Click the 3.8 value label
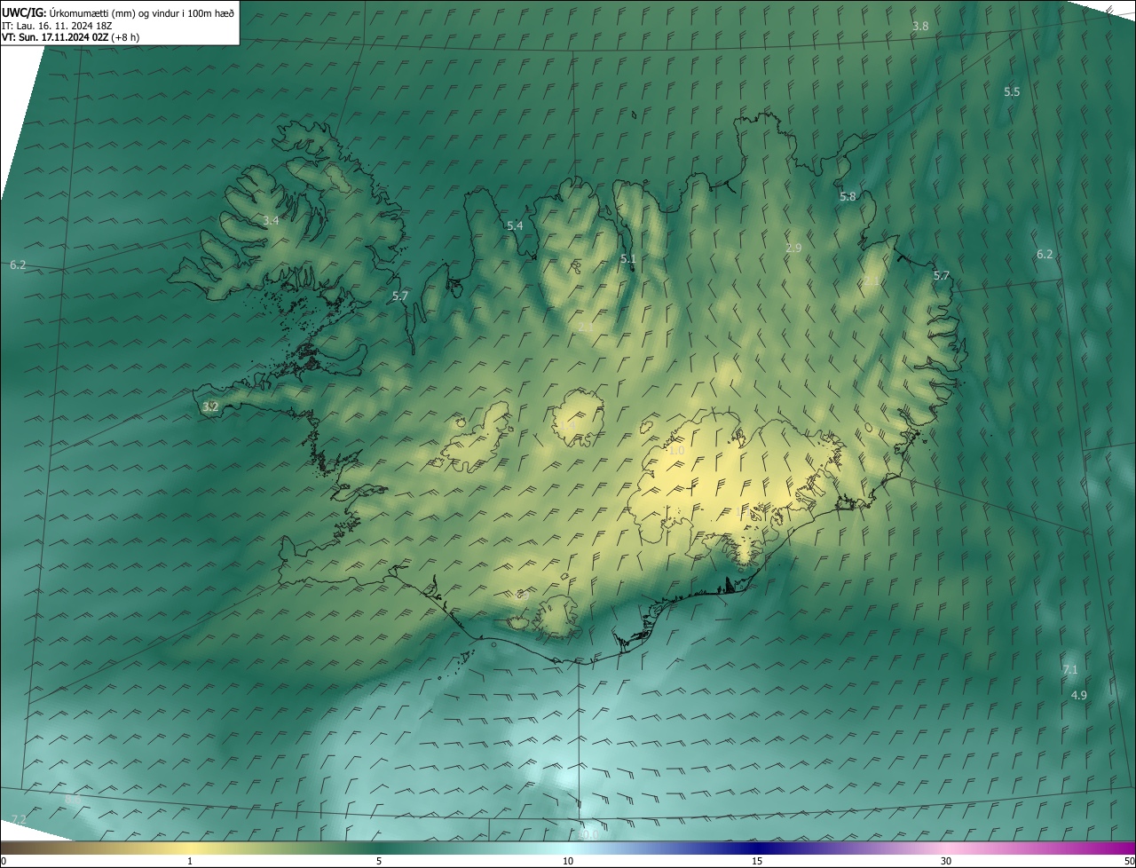The width and height of the screenshot is (1136, 868). click(920, 26)
